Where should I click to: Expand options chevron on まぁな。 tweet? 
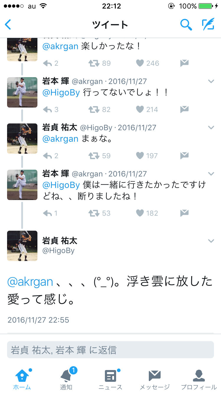tap(211, 128)
